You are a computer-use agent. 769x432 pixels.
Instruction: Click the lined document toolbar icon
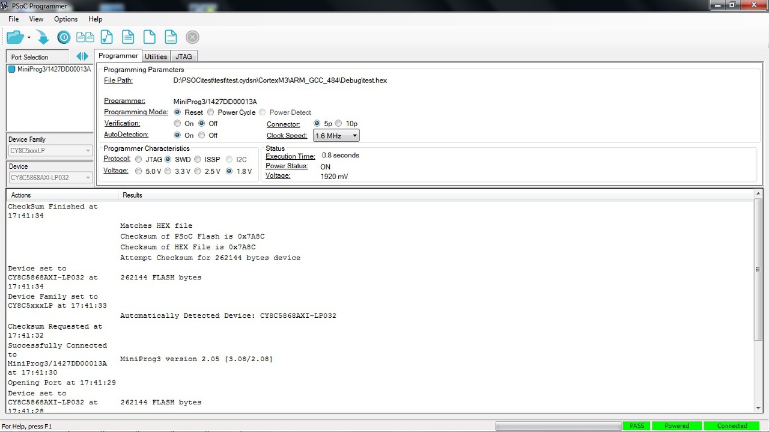click(128, 37)
